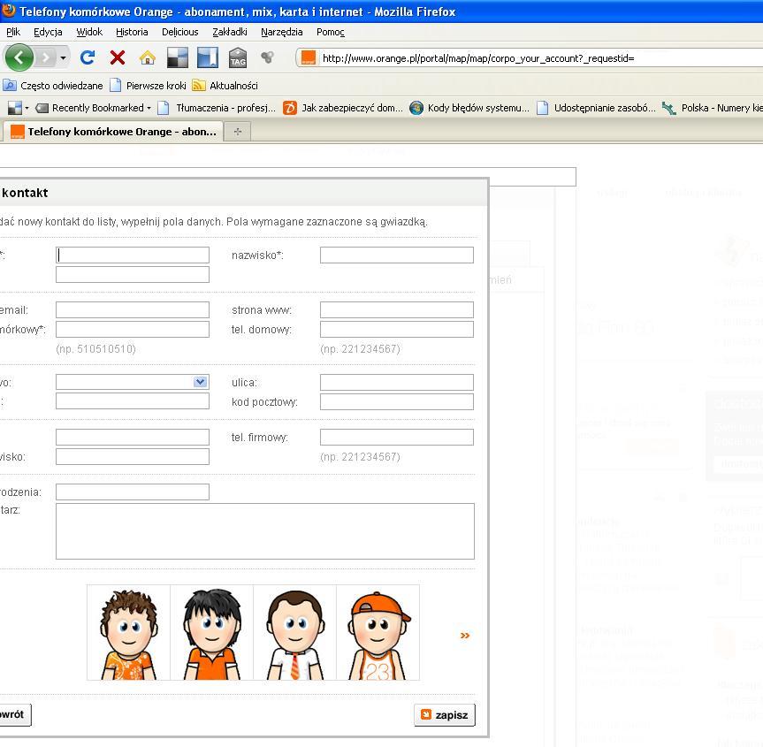Go to the Home page icon
The height and width of the screenshot is (747, 763).
point(147,57)
